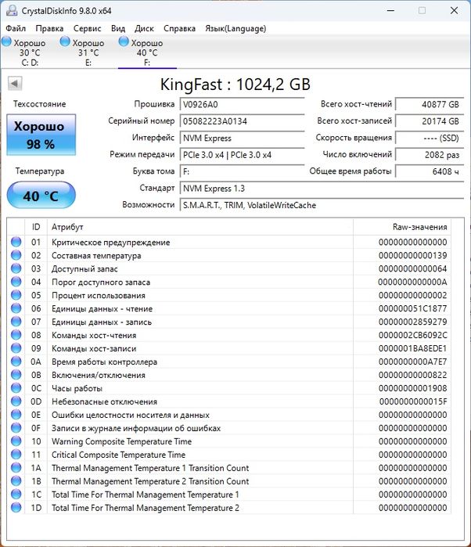Image resolution: width=471 pixels, height=547 pixels.
Task: Click the Хорошо 98 % health status button
Action: [x=41, y=135]
